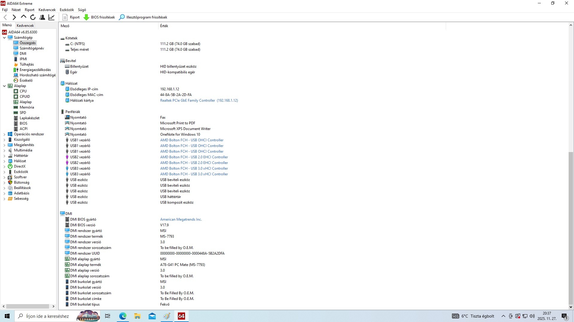Expand the Operációs rendszer node
The height and width of the screenshot is (322, 574).
pyautogui.click(x=4, y=134)
